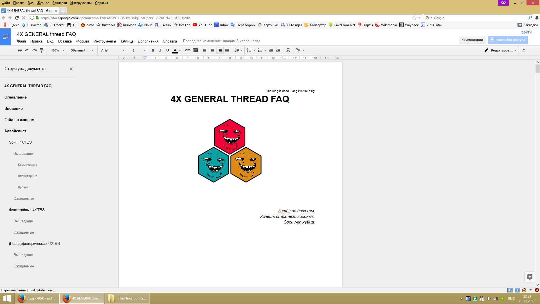The image size is (540, 304).
Task: Open the Таблица menu
Action: [x=127, y=41]
